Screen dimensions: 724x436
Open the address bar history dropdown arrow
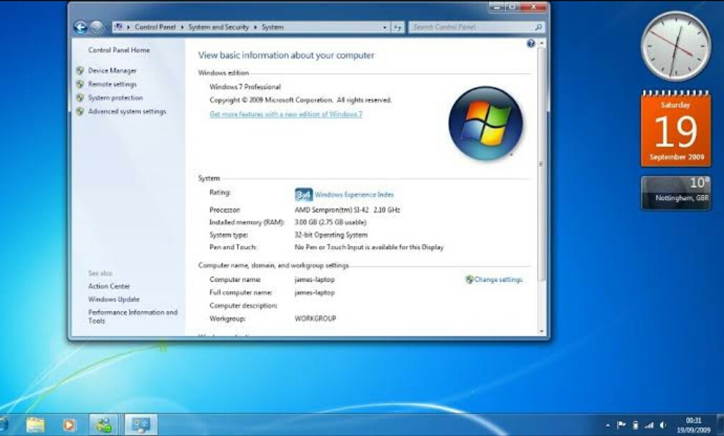[x=385, y=27]
